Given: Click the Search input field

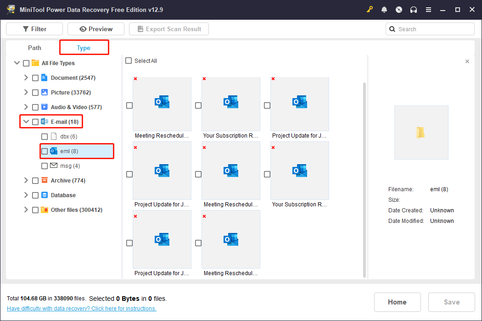Looking at the screenshot, I should click(x=430, y=29).
